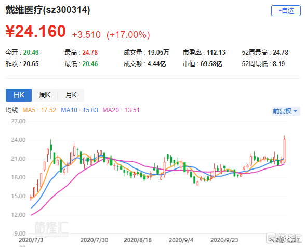Select 最高 value 24.78
The height and width of the screenshot is (247, 305).
[x=90, y=53]
